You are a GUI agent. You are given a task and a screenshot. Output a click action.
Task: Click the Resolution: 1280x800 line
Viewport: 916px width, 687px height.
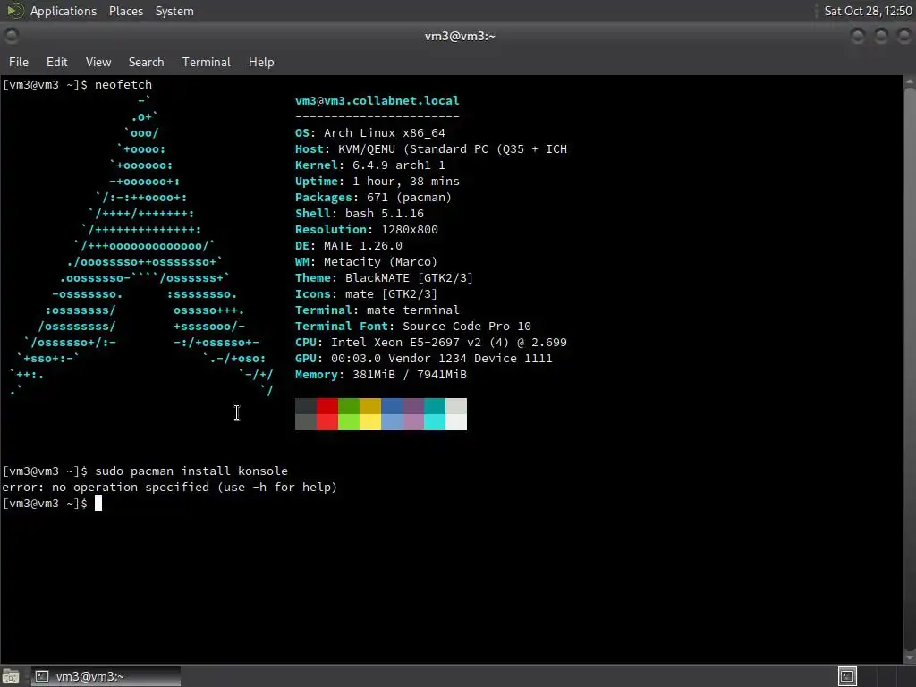366,230
